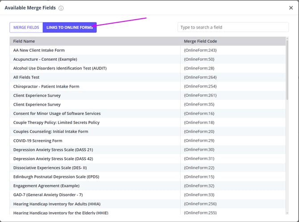The width and height of the screenshot is (299, 222).
Task: Choose Depression Anxiety Stress Scale (DASS 21)
Action: coord(53,149)
